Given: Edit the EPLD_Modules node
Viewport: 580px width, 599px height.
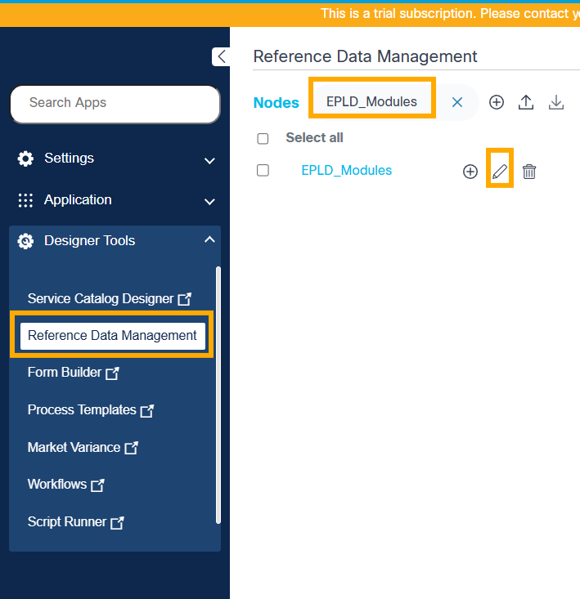Looking at the screenshot, I should coord(500,172).
